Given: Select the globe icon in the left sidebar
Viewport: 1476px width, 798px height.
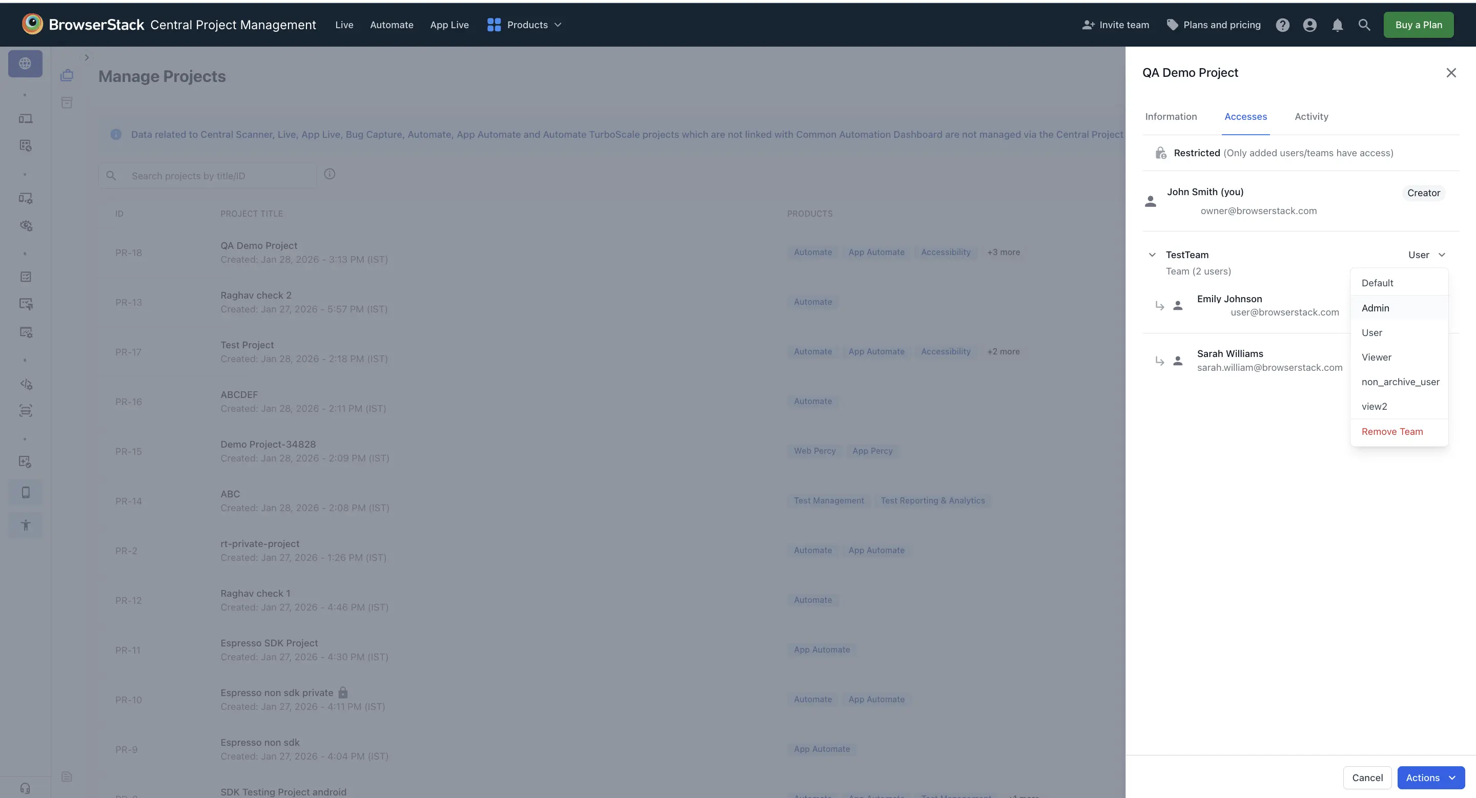Looking at the screenshot, I should click(25, 64).
